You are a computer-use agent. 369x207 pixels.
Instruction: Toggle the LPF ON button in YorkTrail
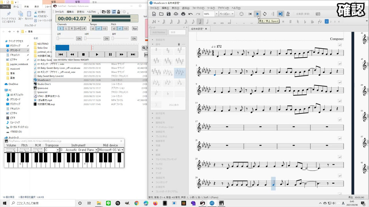[x=78, y=39]
